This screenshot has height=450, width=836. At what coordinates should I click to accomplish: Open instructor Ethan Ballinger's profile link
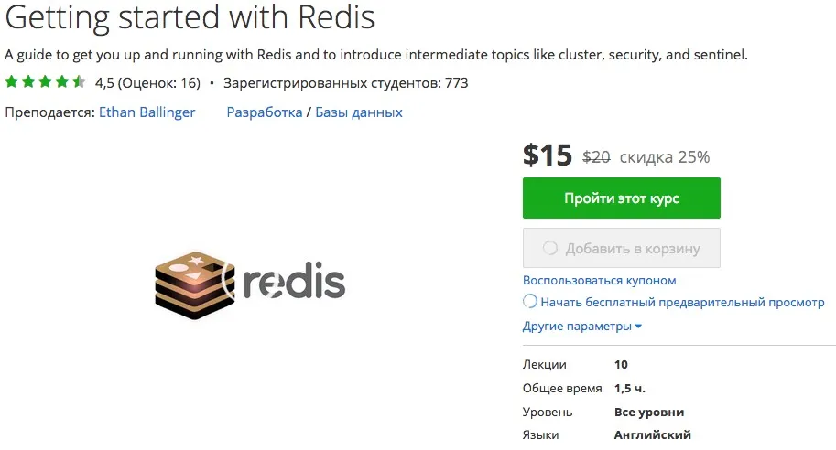coord(147,112)
